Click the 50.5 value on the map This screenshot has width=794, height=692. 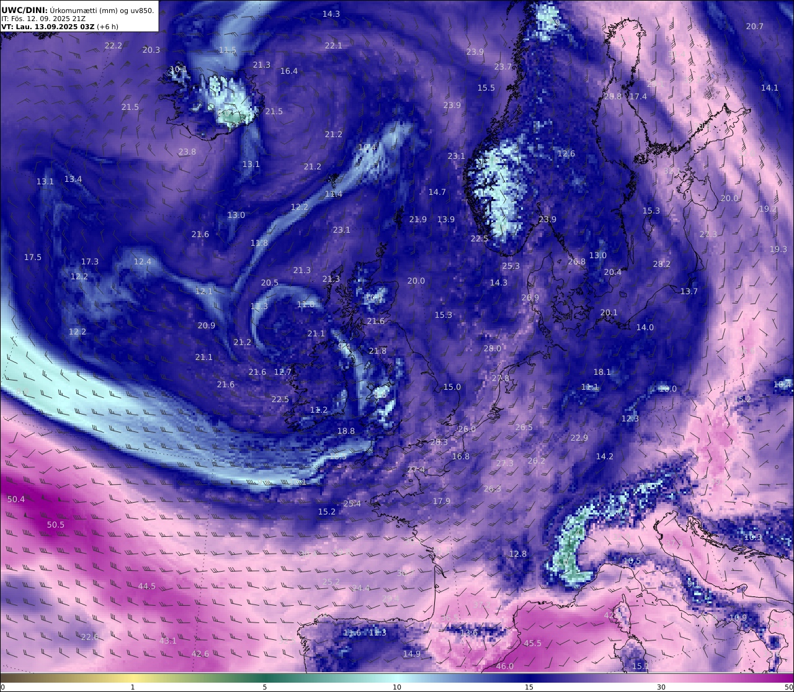coord(55,524)
